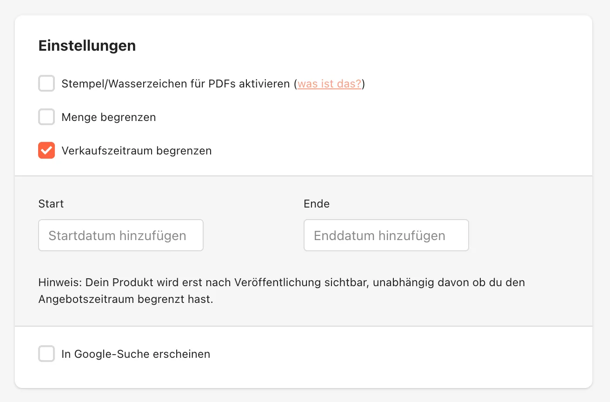Click the 'Menge begrenzen' label text
The height and width of the screenshot is (402, 610).
[109, 117]
